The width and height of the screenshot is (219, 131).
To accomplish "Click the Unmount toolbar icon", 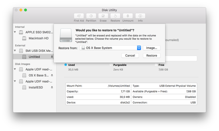I will 128,16.
